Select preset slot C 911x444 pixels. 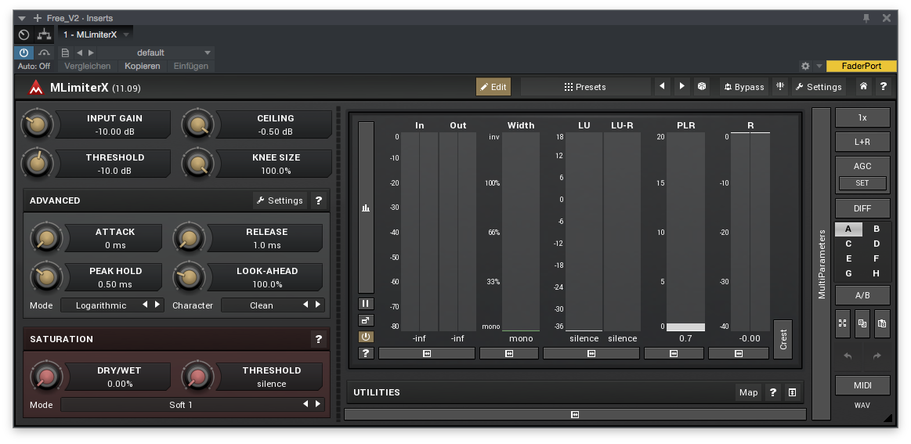849,244
